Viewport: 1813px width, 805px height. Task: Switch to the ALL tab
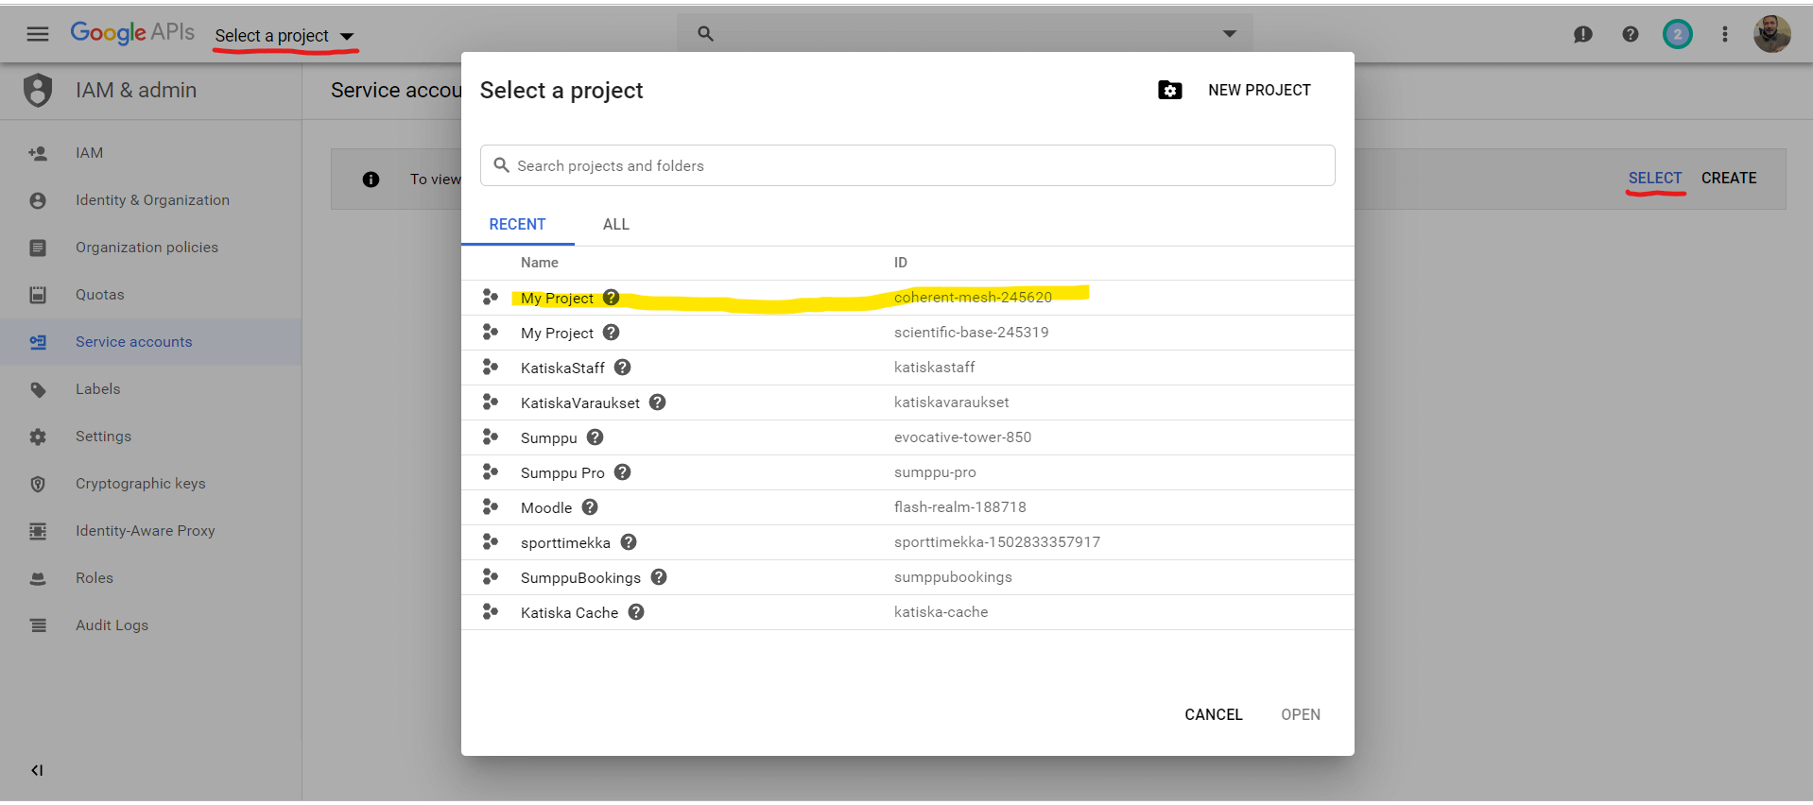(615, 224)
